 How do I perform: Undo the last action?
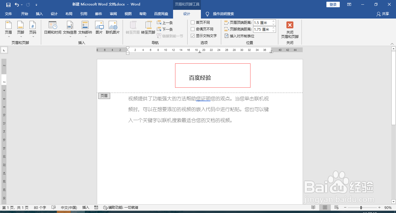pos(17,5)
